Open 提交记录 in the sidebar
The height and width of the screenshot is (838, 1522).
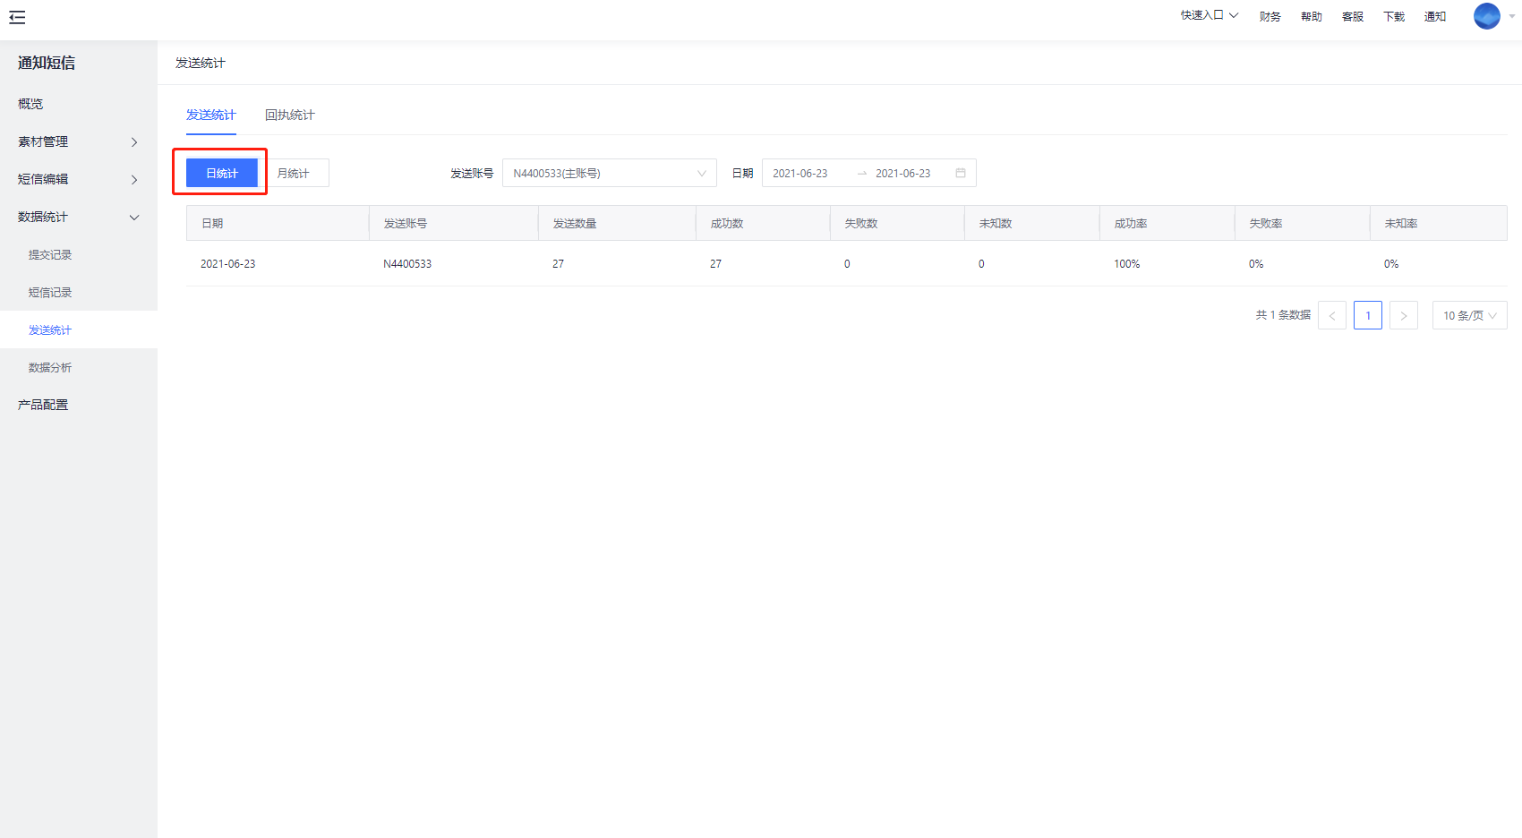coord(50,255)
